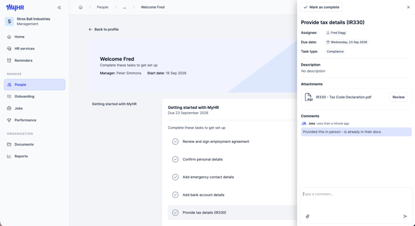Image resolution: width=415 pixels, height=226 pixels.
Task: Click the HR services headset icon
Action: (9, 49)
